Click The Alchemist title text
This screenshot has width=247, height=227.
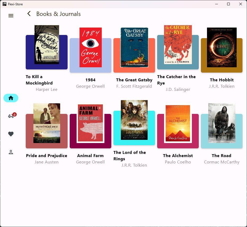(178, 155)
